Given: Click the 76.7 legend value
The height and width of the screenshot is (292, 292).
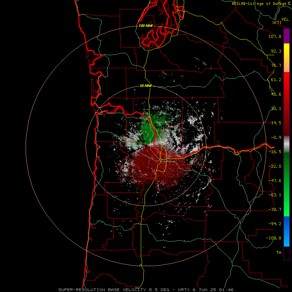Looking at the screenshot, I should point(276,65).
